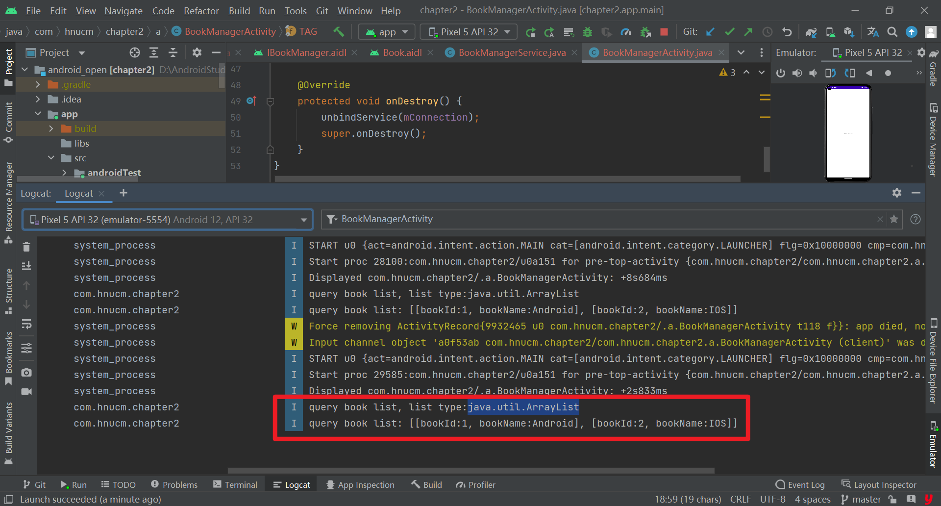Expand the .gradle folder
This screenshot has height=506, width=941.
[38, 84]
